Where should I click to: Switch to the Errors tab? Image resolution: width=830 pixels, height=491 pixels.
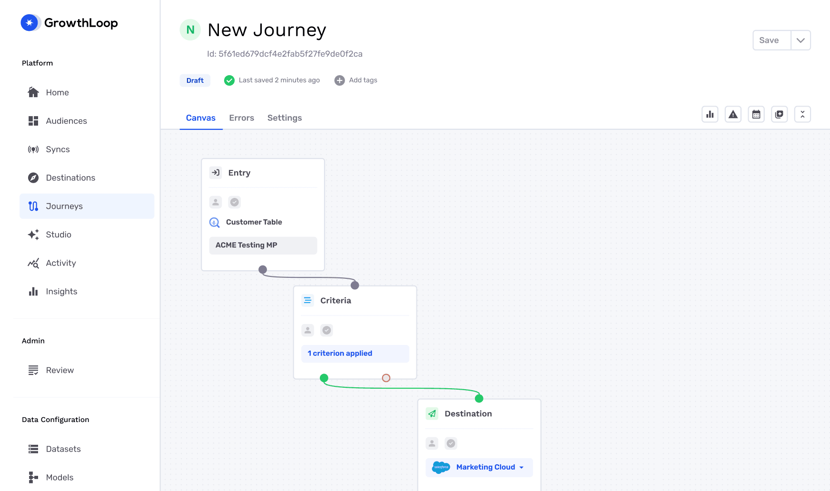pyautogui.click(x=241, y=118)
